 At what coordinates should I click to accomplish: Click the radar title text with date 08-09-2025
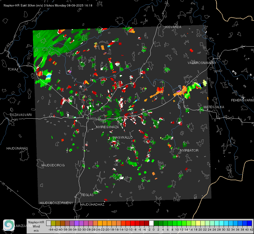click(x=48, y=5)
